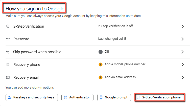Click the orange warning icon for recovery email
The width and height of the screenshot is (190, 106).
click(101, 77)
